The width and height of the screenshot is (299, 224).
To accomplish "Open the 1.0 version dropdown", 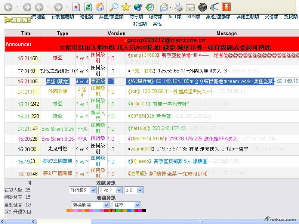I will coord(133,190).
